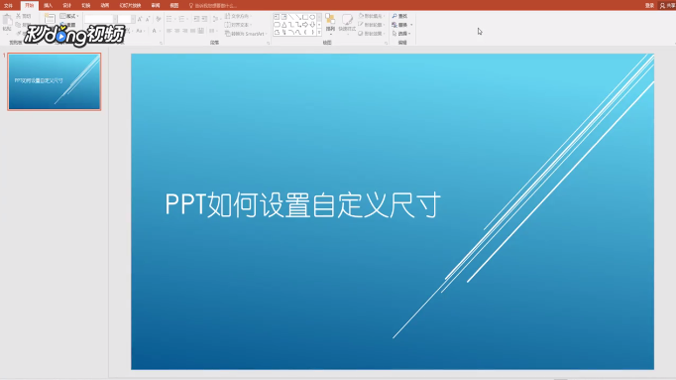This screenshot has height=380, width=676.
Task: Open the Text Direction (文字方向) dropdown
Action: pos(239,16)
